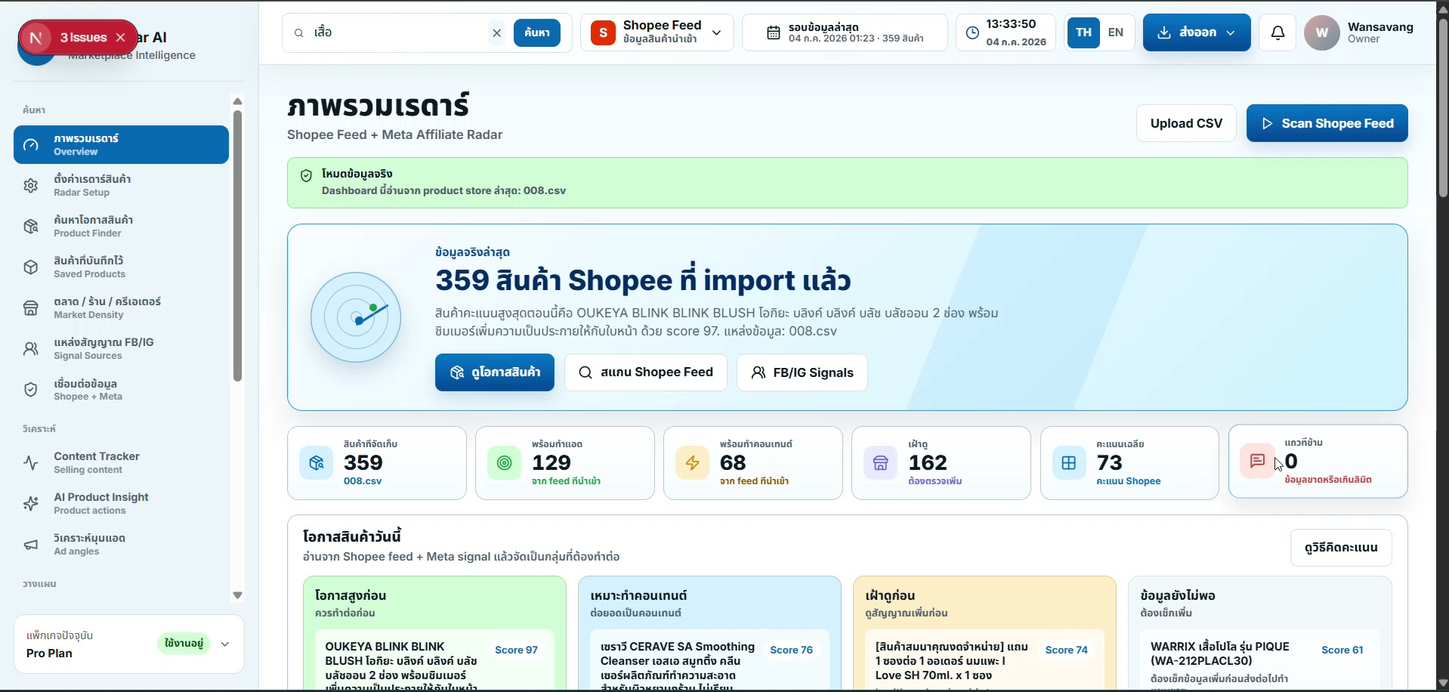This screenshot has width=1449, height=692.
Task: Click the message icon on skipped rows card
Action: [x=1257, y=461]
